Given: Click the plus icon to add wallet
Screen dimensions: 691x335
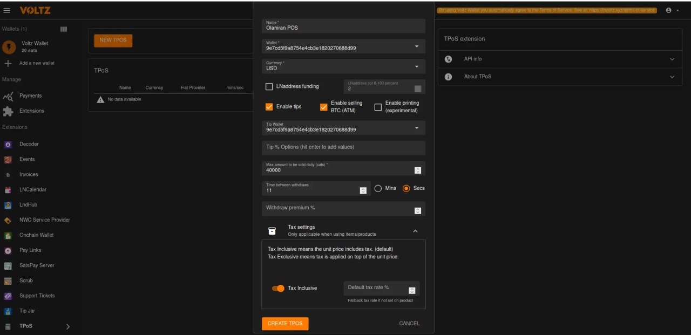Looking at the screenshot, I should pyautogui.click(x=8, y=63).
